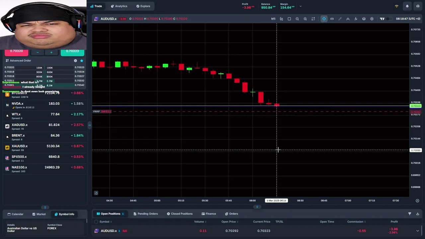Sort positions by Open Price column
The width and height of the screenshot is (425, 239).
click(230, 222)
